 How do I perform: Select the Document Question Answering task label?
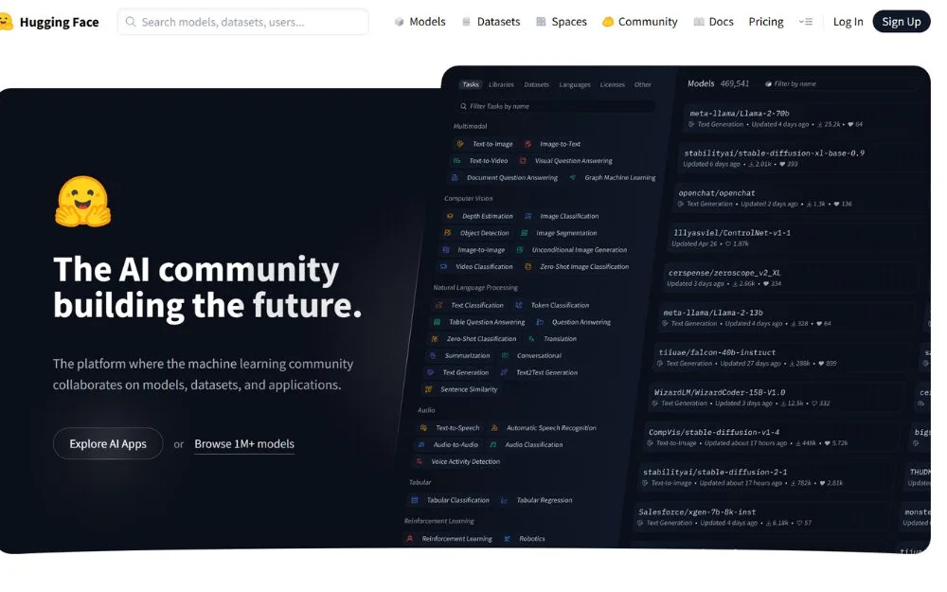tap(512, 178)
